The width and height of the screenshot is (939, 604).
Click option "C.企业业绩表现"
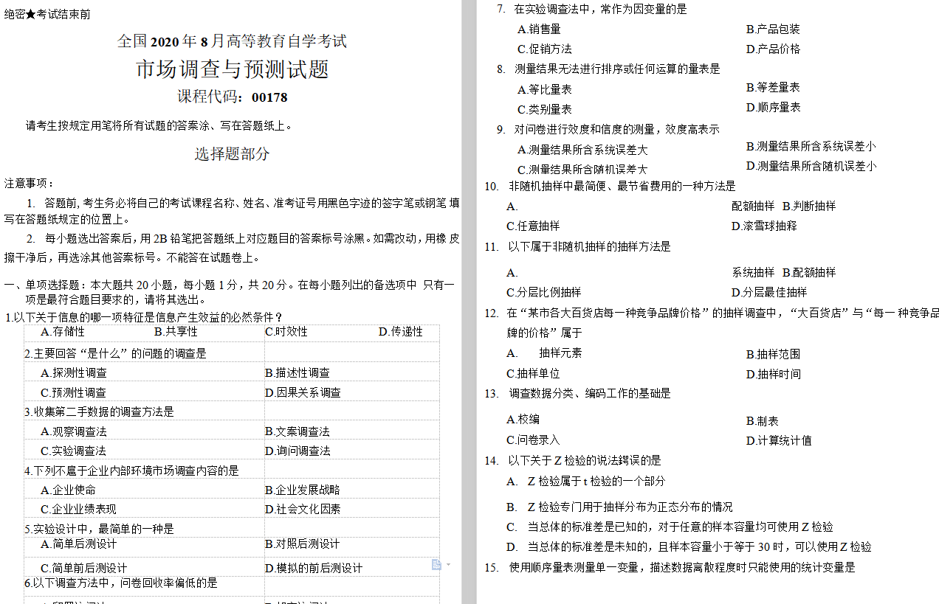[78, 509]
